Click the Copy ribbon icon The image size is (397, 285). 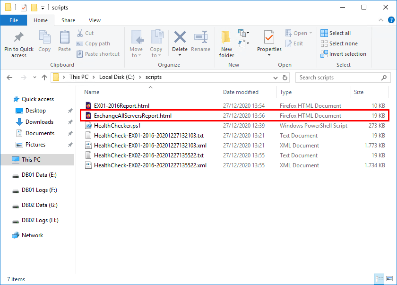(44, 37)
